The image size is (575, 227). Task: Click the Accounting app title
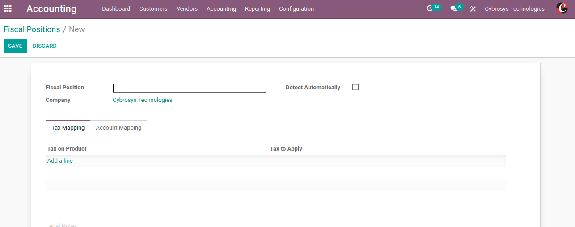point(51,8)
